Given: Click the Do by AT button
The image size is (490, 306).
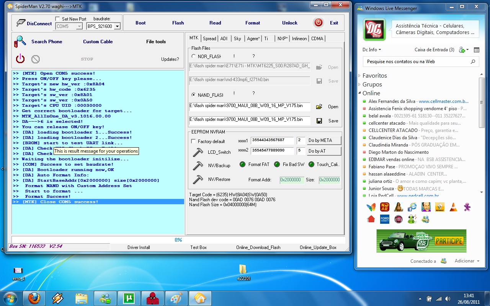Looking at the screenshot, I should coord(324,151).
